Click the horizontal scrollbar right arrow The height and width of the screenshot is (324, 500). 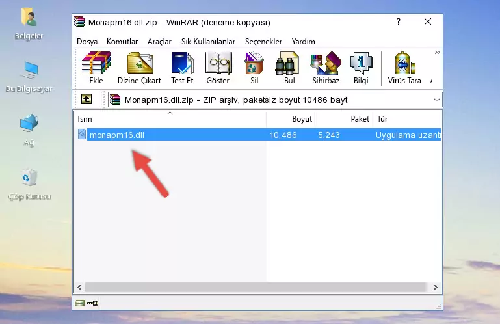[435, 287]
